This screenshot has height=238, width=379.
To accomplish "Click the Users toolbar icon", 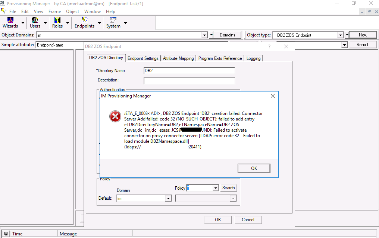I will coord(35,23).
